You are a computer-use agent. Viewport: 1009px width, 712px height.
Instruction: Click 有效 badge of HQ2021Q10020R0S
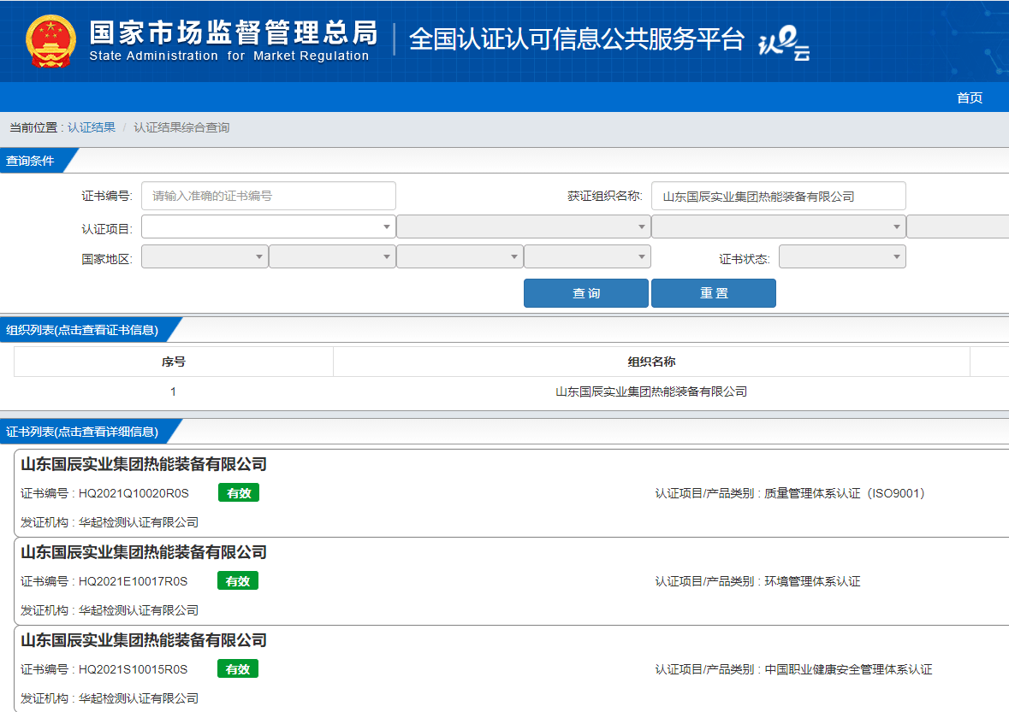(239, 493)
